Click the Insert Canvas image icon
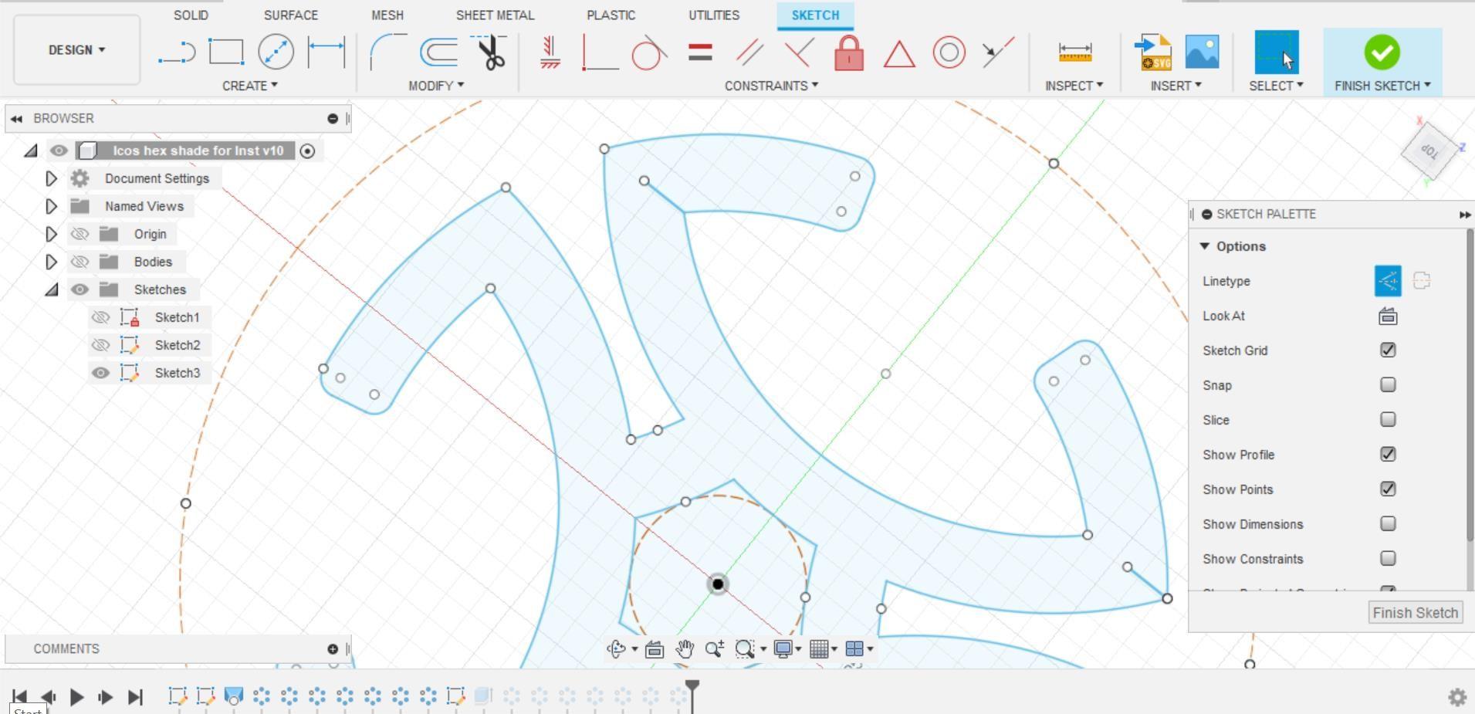Viewport: 1475px width, 714px height. coord(1202,52)
